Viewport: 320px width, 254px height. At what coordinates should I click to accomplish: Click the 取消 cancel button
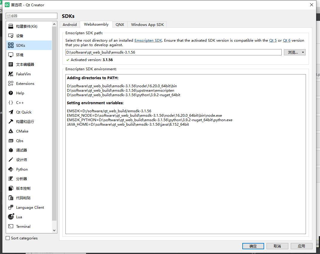tap(277, 246)
